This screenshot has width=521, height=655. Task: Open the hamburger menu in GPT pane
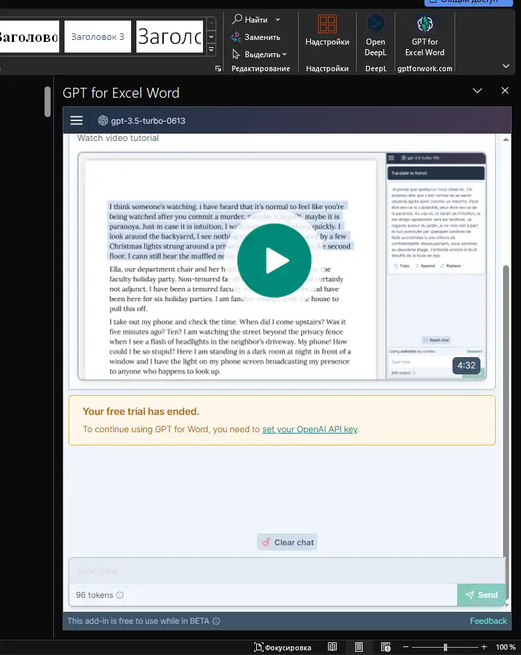76,121
